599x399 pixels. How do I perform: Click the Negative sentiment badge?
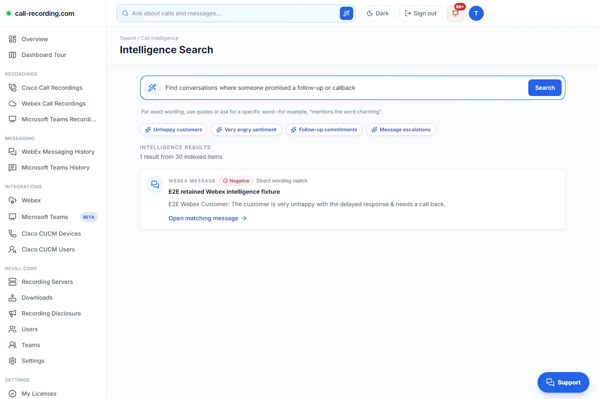(x=236, y=181)
